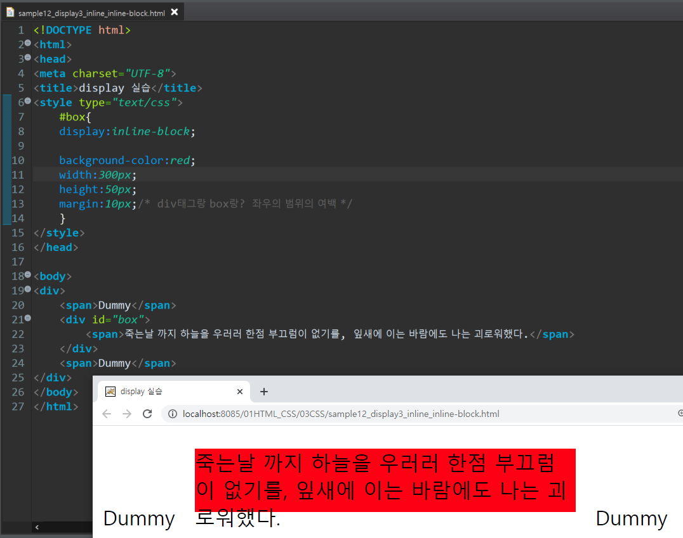Click the CSS comment on line 13

click(245, 203)
